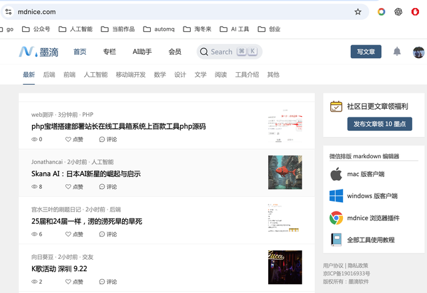Open the 公众号 bookmark folder
The height and width of the screenshot is (293, 427).
click(x=36, y=29)
